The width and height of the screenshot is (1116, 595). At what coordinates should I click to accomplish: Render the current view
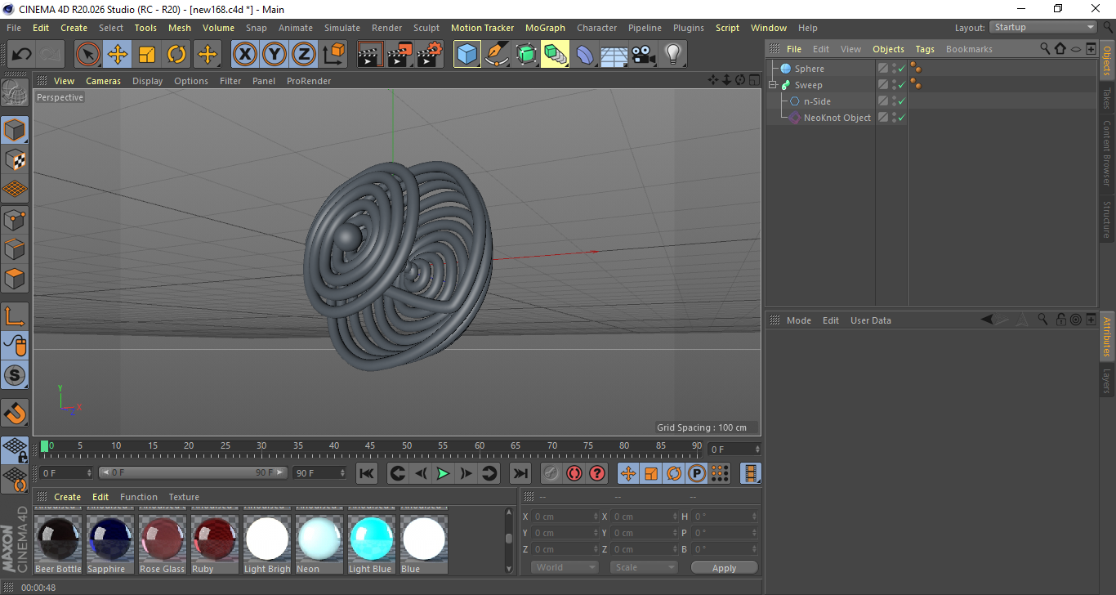tap(371, 55)
